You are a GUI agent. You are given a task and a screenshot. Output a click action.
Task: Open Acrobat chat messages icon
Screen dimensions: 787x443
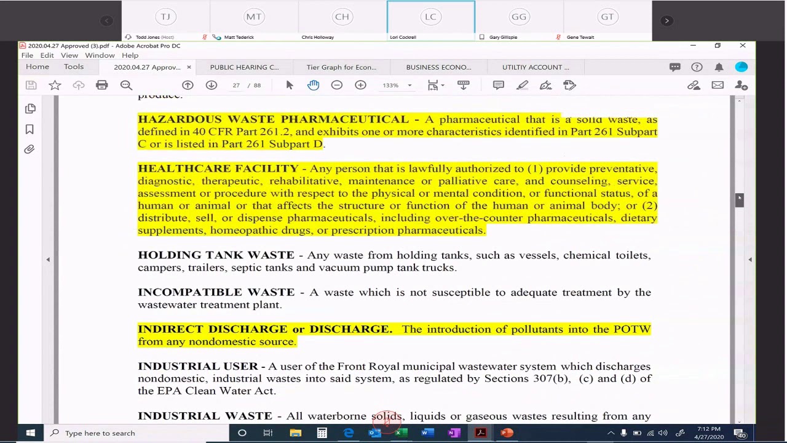point(675,67)
